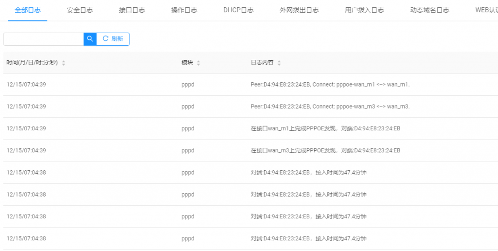The width and height of the screenshot is (498, 251).
Task: Go to the 外网拨出日志 tab
Action: (299, 10)
